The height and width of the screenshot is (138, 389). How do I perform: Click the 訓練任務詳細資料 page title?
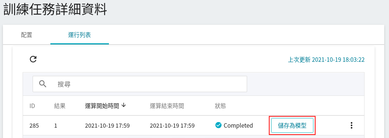tap(55, 11)
